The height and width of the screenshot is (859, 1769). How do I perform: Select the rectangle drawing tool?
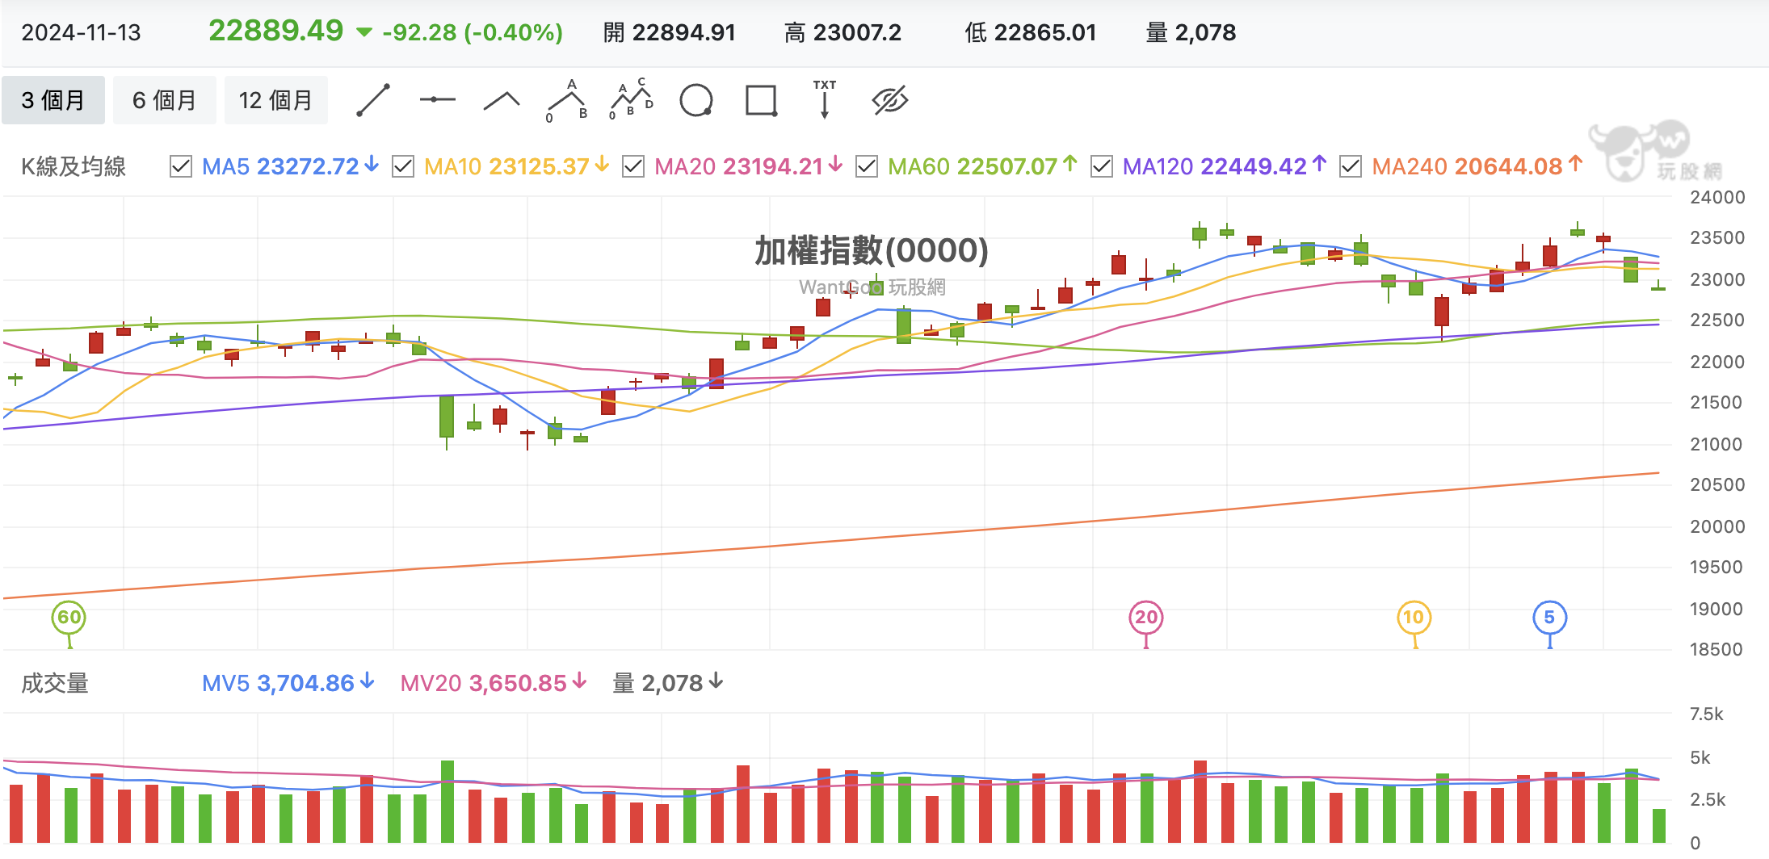point(761,100)
